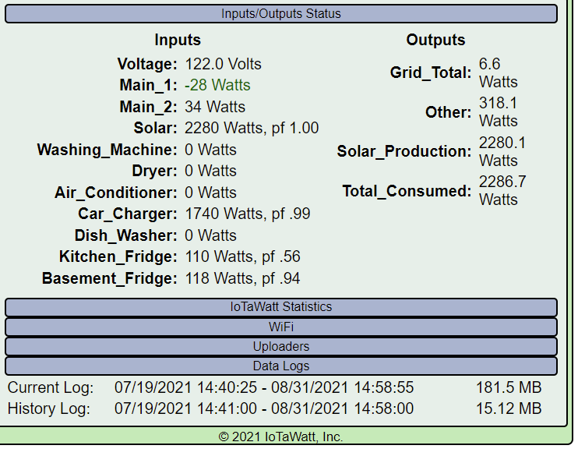
Task: Collapse the Inputs/Outputs Status section
Action: click(x=281, y=14)
